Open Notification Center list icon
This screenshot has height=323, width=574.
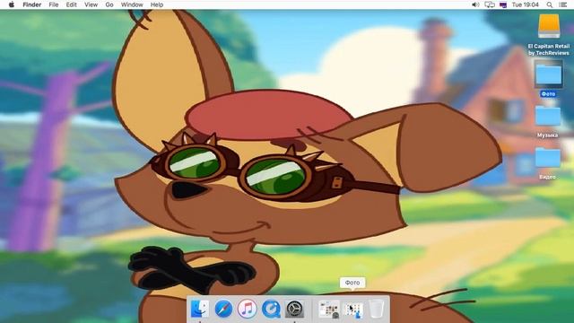pos(563,4)
